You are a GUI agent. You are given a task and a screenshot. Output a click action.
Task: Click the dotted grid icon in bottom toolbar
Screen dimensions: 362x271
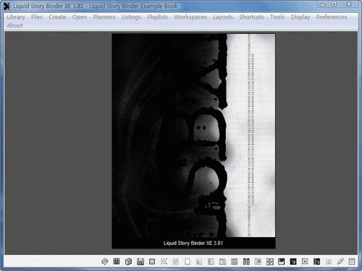(305, 262)
